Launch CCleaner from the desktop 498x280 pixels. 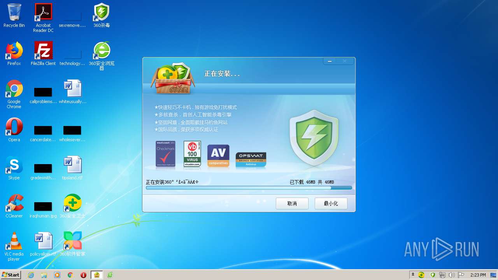[14, 206]
